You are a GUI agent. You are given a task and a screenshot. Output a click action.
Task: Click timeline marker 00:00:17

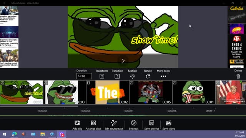tap(210, 111)
